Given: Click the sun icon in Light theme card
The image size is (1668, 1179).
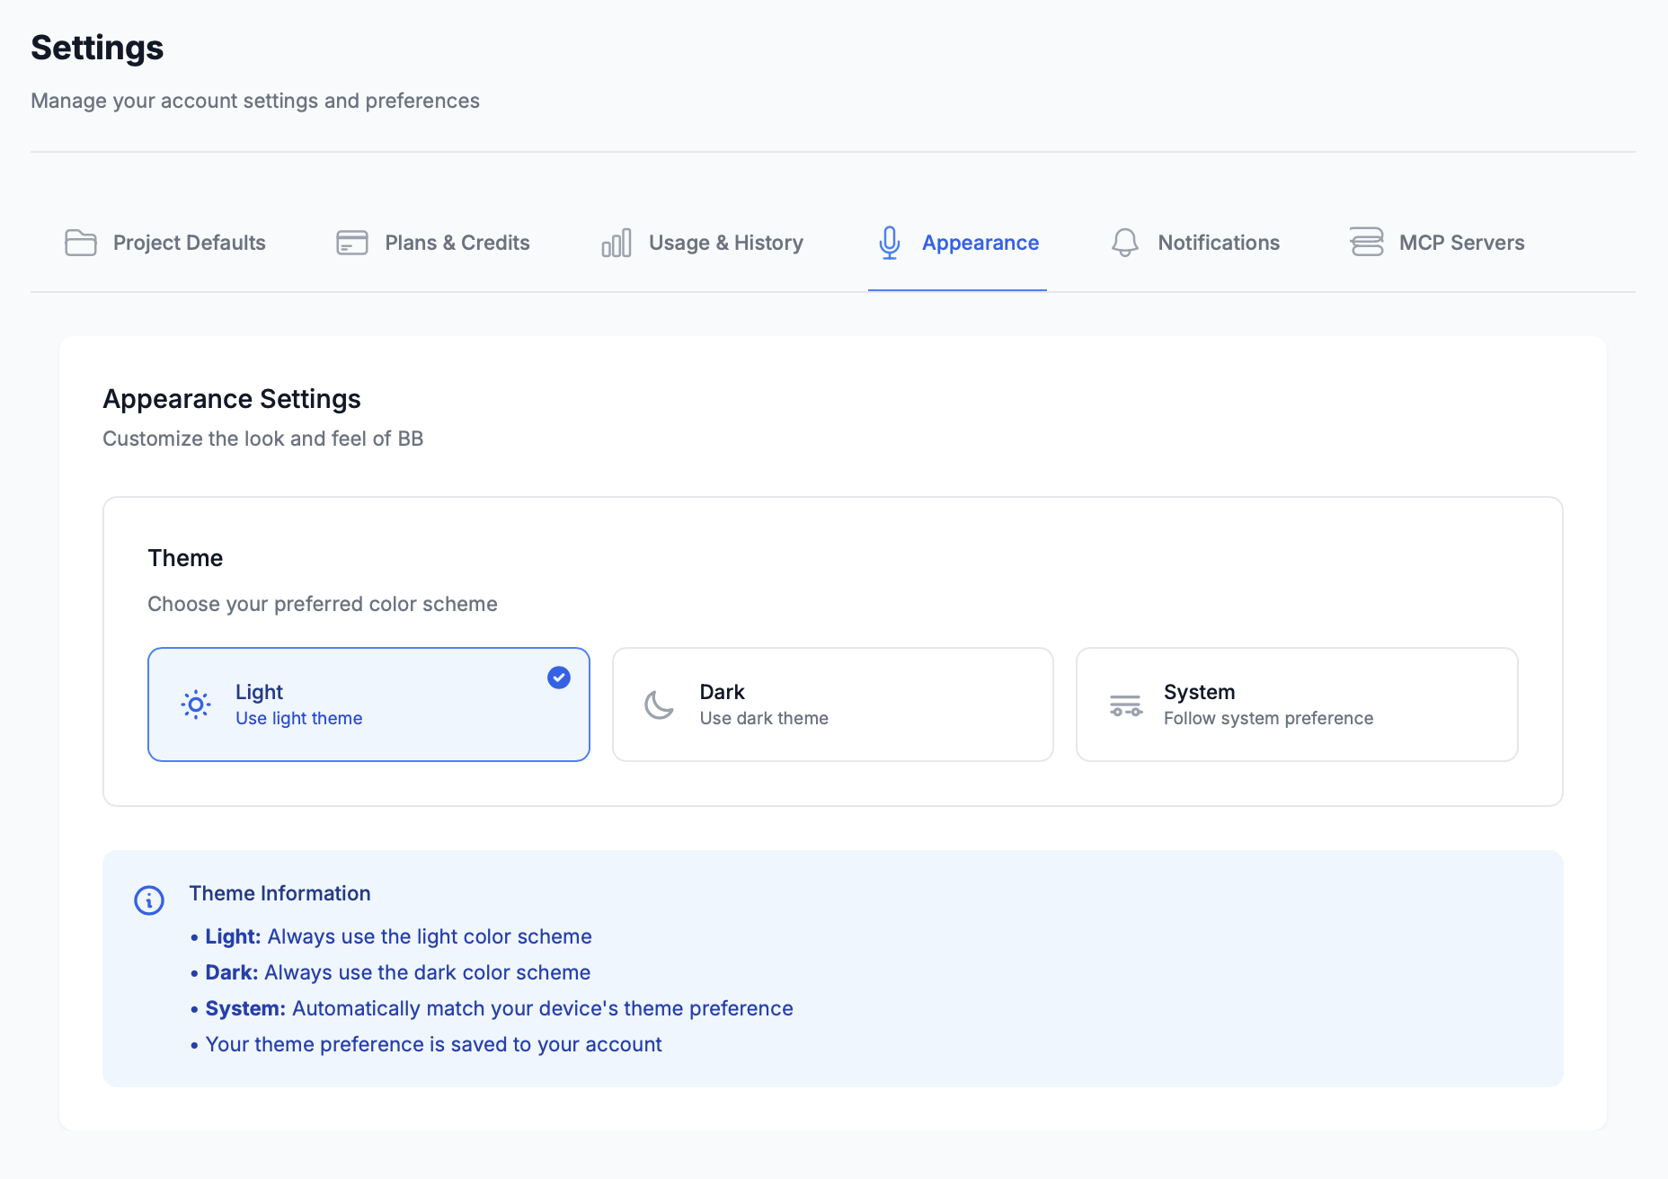Looking at the screenshot, I should point(196,705).
